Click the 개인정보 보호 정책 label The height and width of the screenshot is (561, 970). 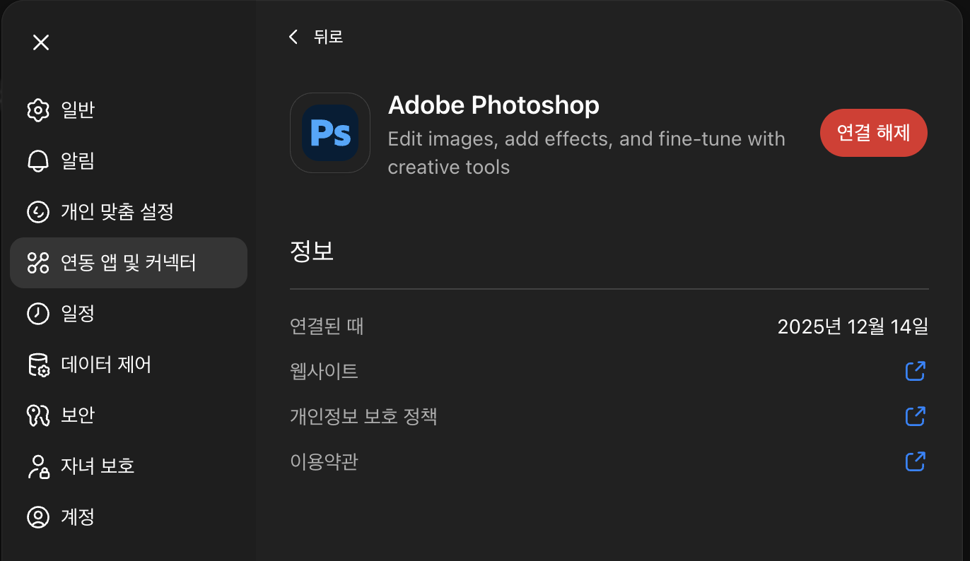(x=363, y=416)
